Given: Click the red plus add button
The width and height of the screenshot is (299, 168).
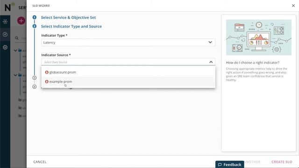Looking at the screenshot, I should pos(21,21).
